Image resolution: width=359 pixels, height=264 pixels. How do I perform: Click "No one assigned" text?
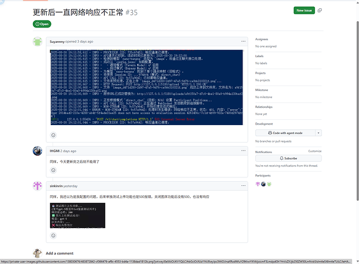266,46
